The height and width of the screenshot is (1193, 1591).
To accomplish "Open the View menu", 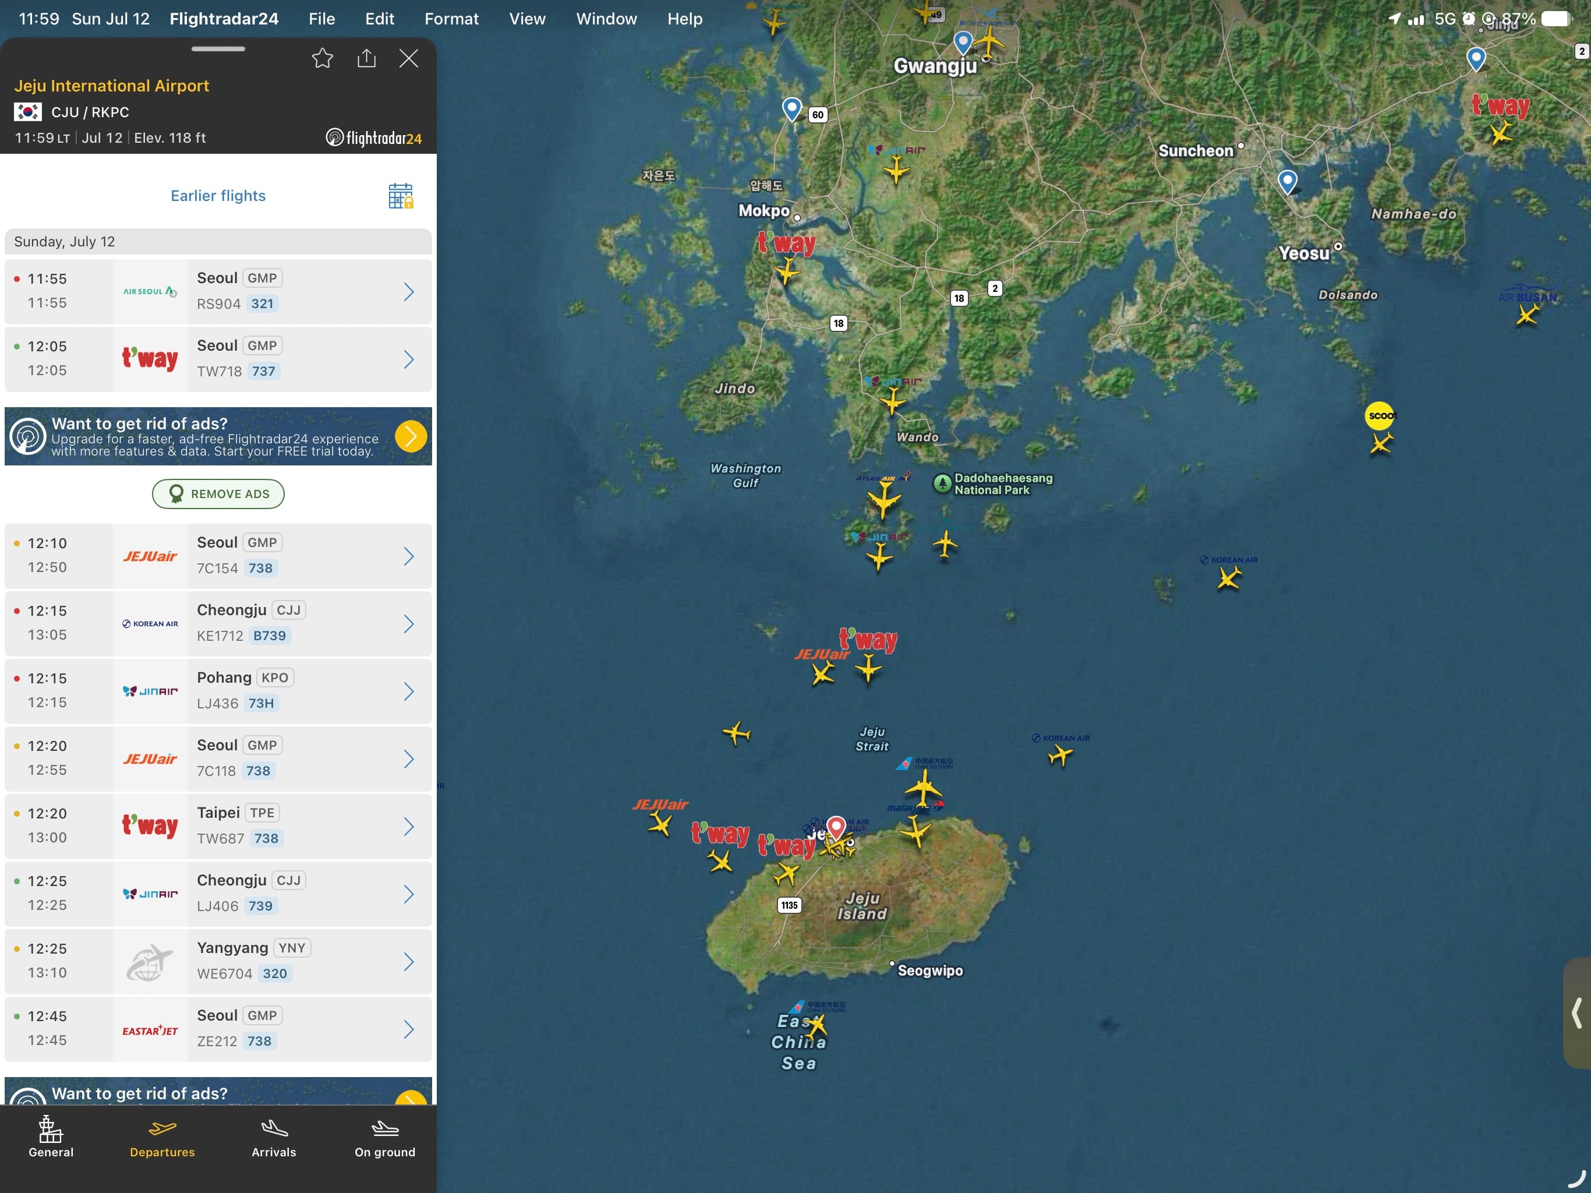I will click(x=527, y=19).
